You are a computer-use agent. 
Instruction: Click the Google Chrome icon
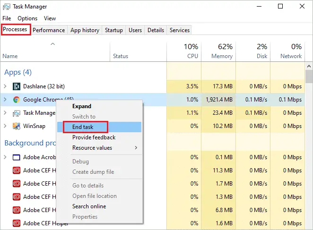click(17, 100)
